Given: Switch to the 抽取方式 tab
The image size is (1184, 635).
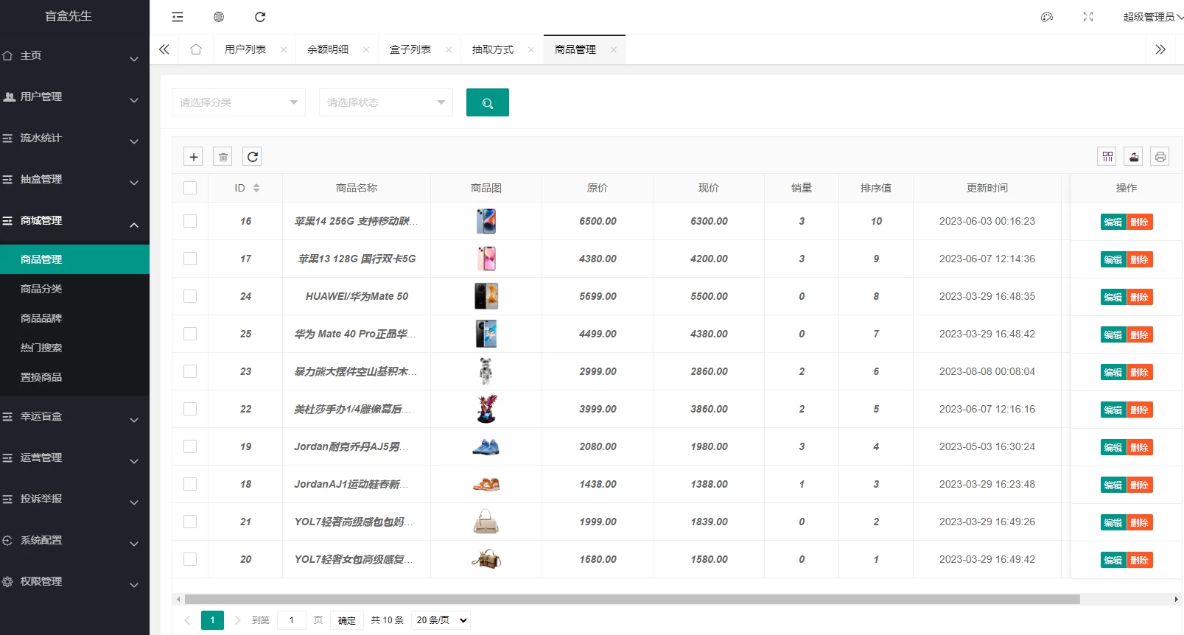Looking at the screenshot, I should coord(493,49).
